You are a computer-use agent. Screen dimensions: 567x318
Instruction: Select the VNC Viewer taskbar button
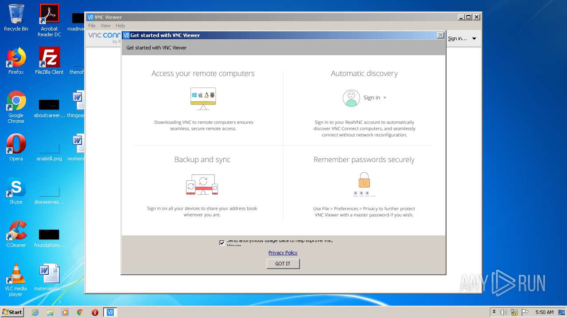coord(110,312)
